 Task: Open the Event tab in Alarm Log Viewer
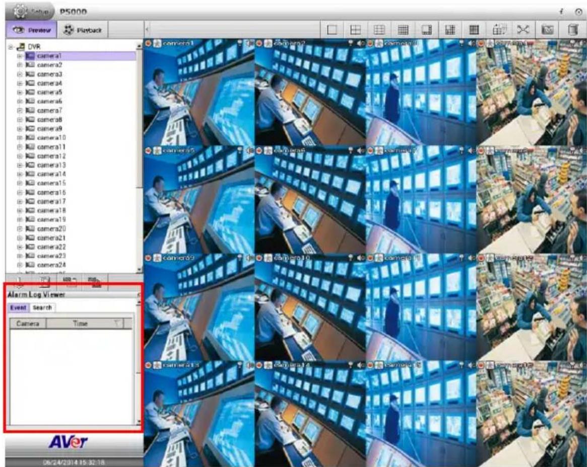(x=18, y=307)
